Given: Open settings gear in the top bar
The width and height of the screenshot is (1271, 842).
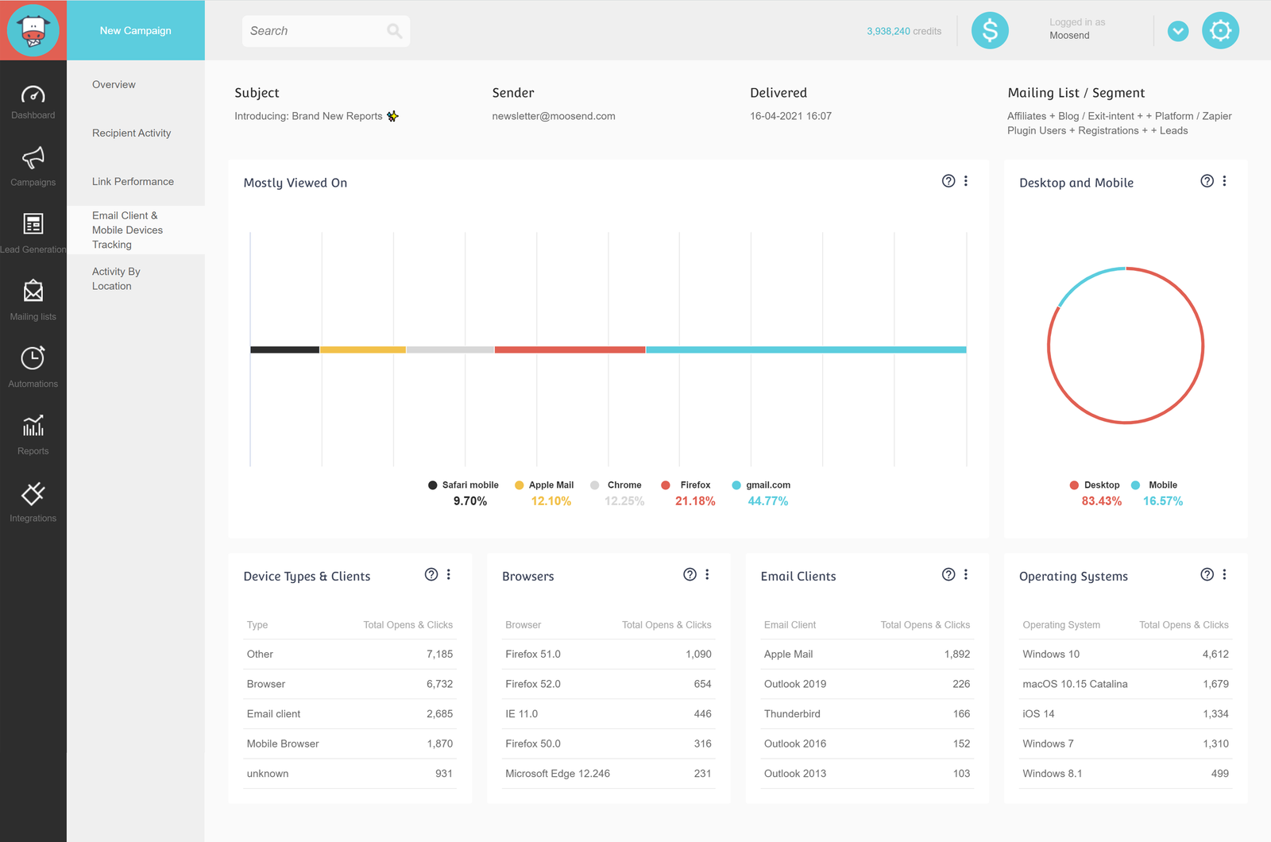Looking at the screenshot, I should (x=1220, y=31).
